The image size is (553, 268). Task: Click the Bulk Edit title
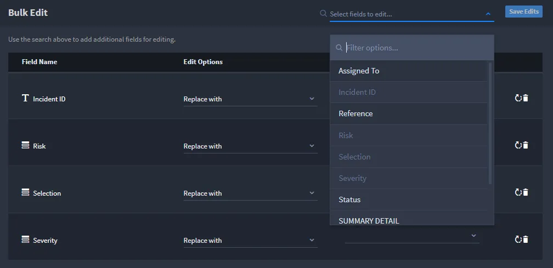(28, 13)
